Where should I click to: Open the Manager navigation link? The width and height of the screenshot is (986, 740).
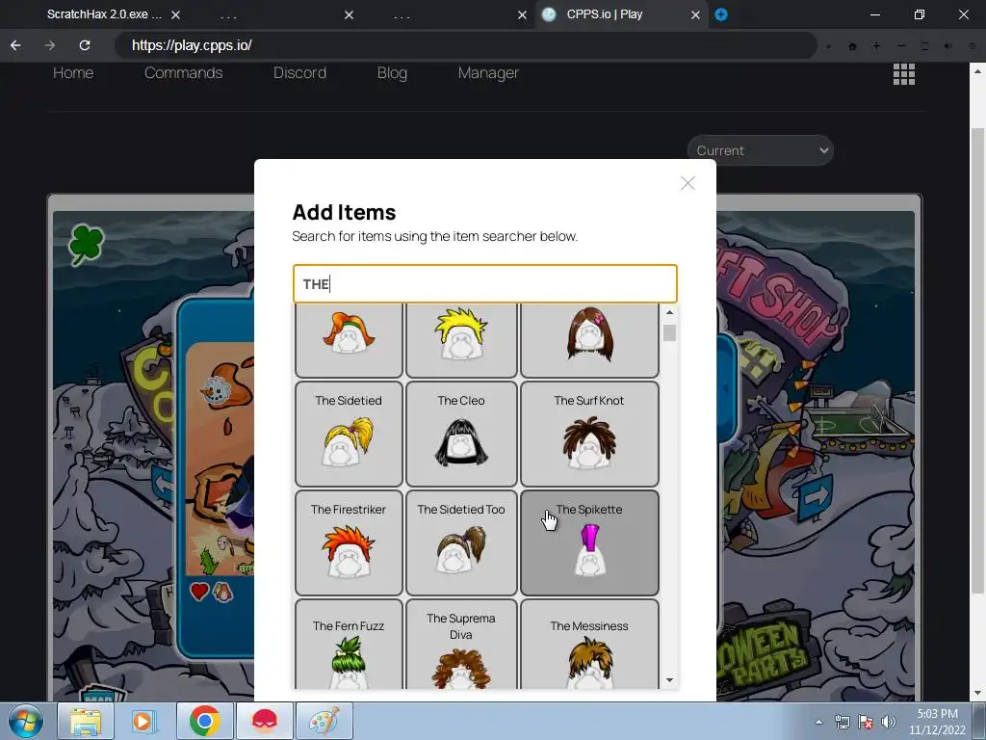click(x=488, y=73)
